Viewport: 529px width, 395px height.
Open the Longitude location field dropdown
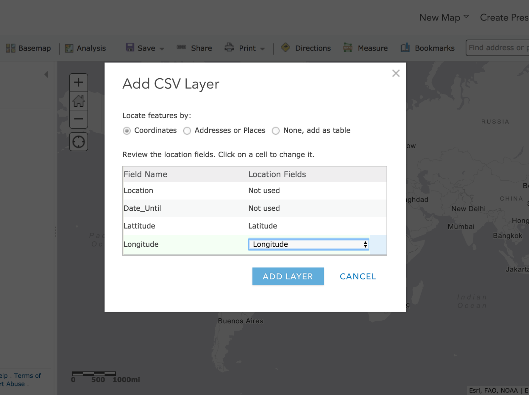(x=309, y=244)
